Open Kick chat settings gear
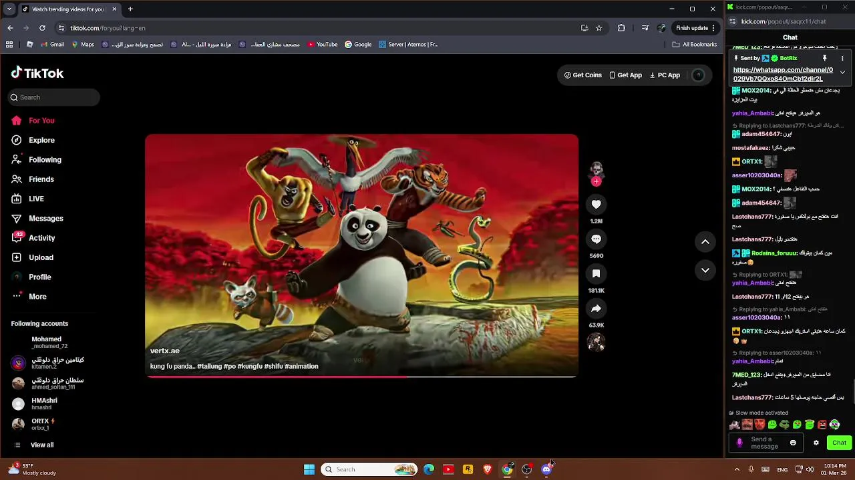The width and height of the screenshot is (855, 480). coord(816,443)
